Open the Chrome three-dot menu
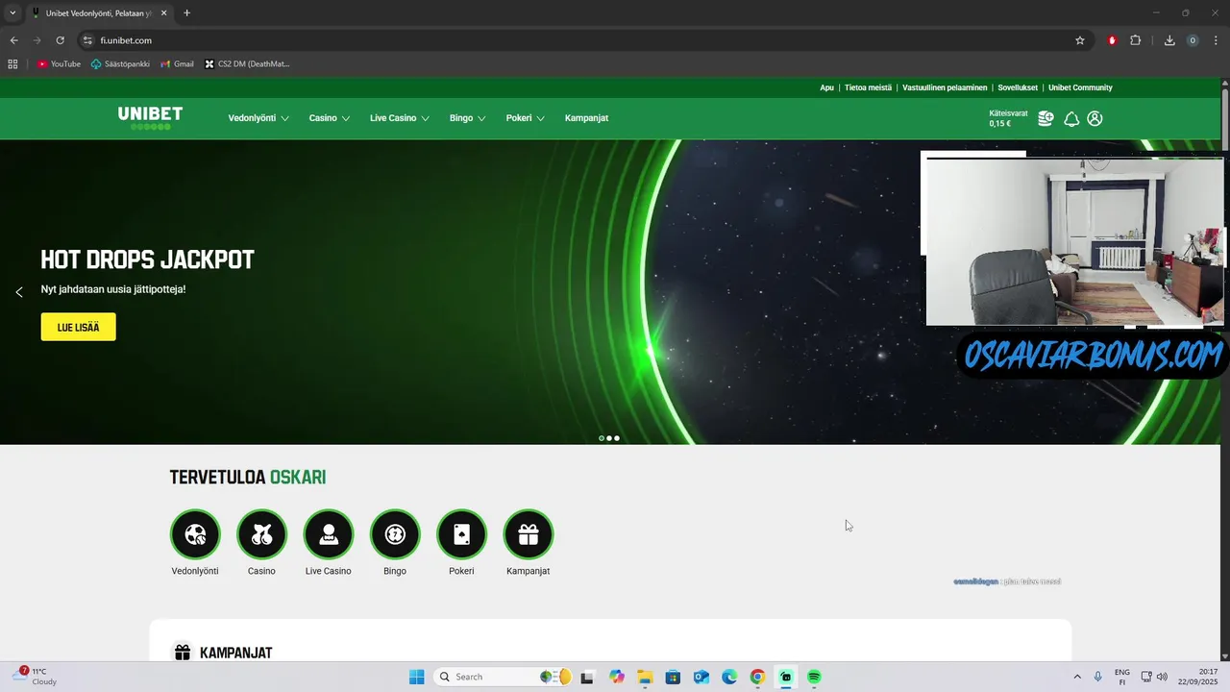The height and width of the screenshot is (692, 1230). [1216, 40]
